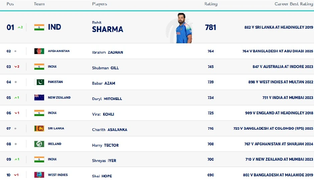Click the Players column header
The width and height of the screenshot is (314, 180).
100,4
